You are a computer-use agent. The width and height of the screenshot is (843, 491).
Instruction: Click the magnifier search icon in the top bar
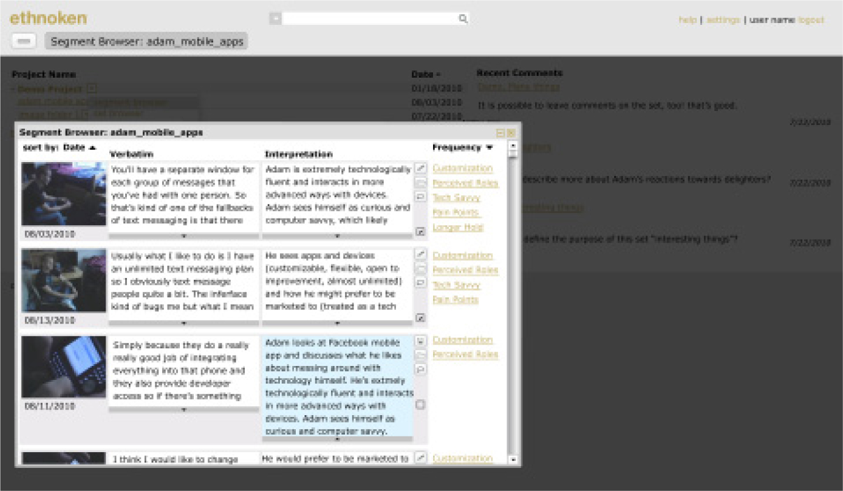[x=463, y=19]
